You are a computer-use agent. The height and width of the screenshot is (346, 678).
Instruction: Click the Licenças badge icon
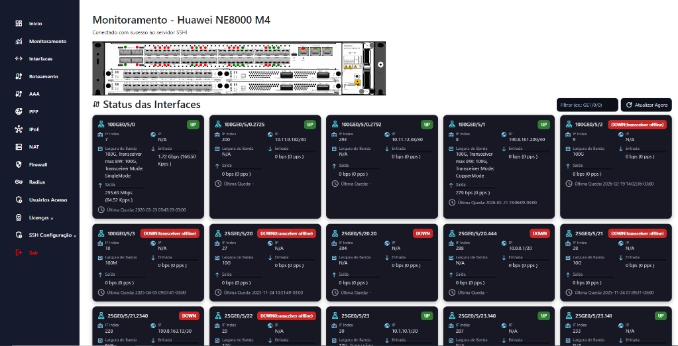pos(19,217)
